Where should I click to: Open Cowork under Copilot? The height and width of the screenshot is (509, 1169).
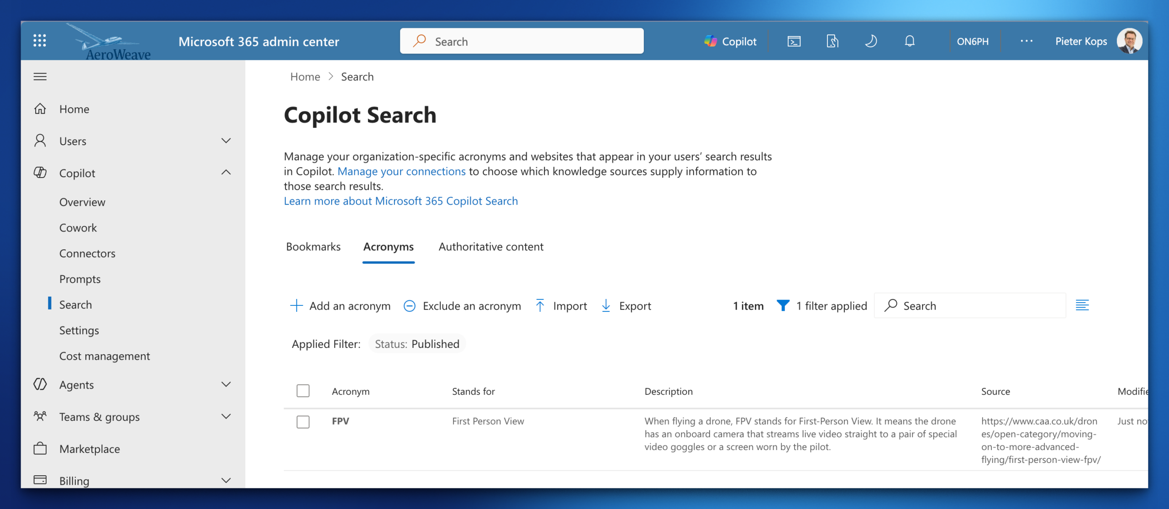tap(78, 228)
